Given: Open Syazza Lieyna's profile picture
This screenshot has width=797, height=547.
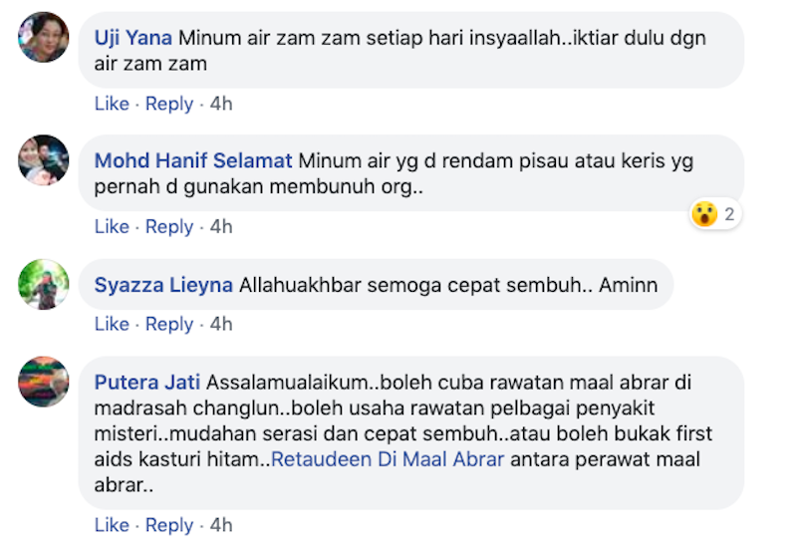Looking at the screenshot, I should [44, 284].
